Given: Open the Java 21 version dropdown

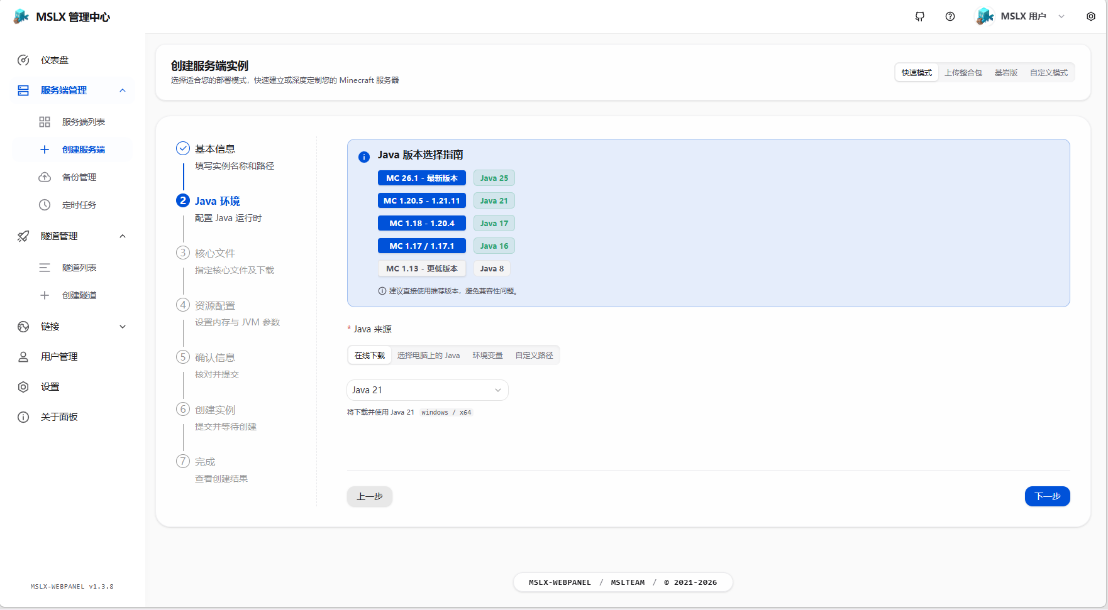Looking at the screenshot, I should tap(428, 390).
